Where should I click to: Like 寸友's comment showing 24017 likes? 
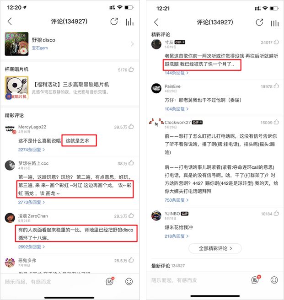click(276, 42)
